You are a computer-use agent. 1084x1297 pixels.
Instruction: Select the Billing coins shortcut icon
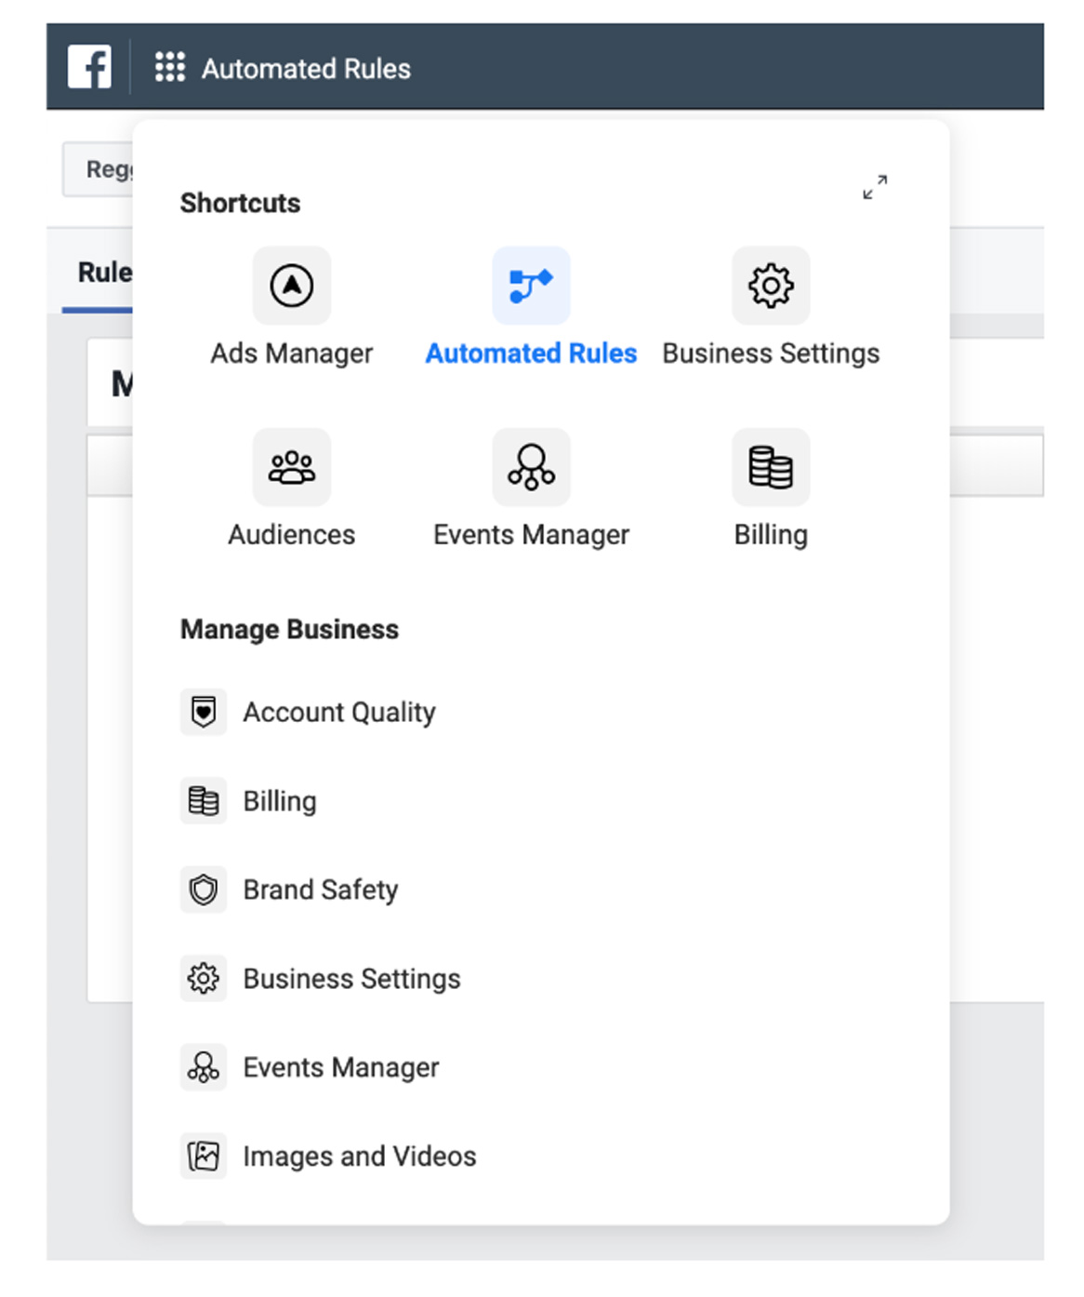pyautogui.click(x=770, y=467)
